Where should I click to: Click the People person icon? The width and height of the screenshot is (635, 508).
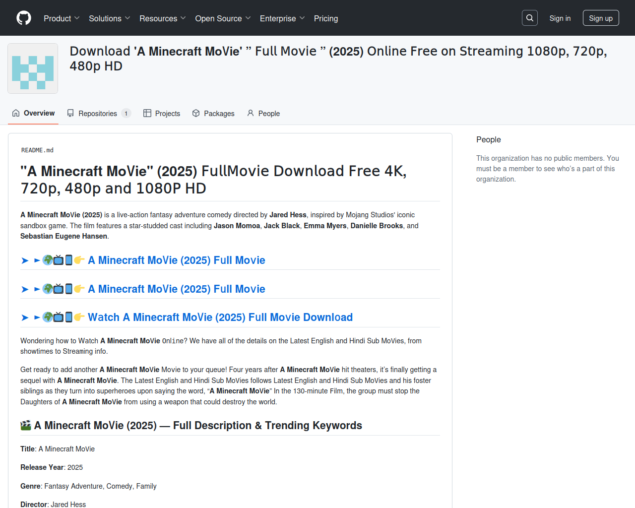pyautogui.click(x=251, y=113)
